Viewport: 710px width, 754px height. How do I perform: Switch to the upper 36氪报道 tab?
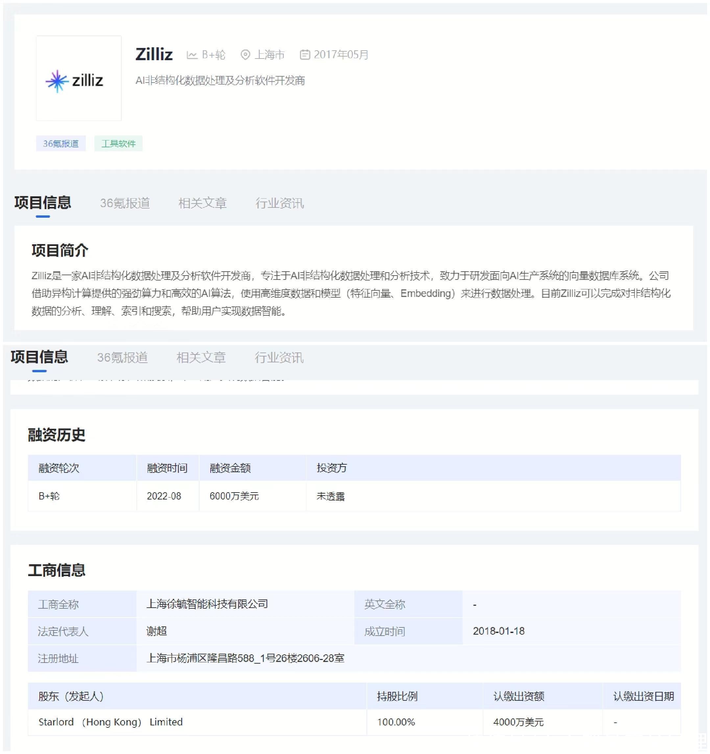click(125, 203)
